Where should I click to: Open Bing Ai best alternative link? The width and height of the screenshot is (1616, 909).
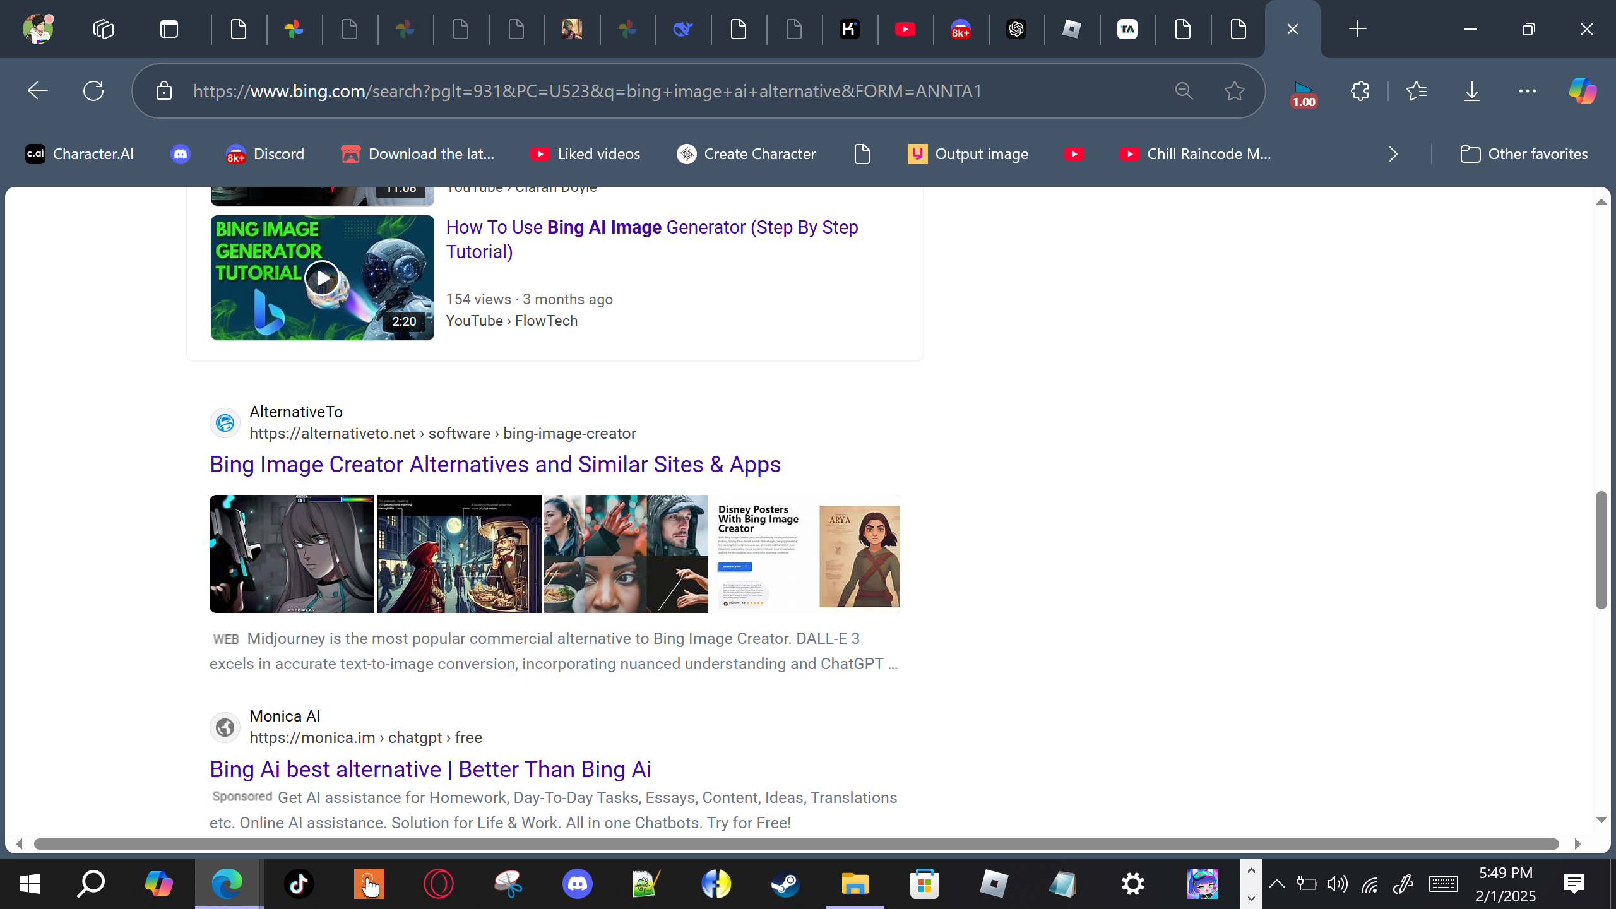[x=430, y=769]
